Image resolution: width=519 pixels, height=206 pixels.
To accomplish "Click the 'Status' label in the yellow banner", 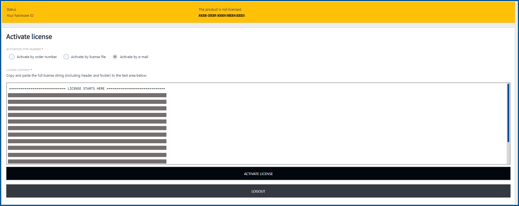I will click(x=11, y=10).
